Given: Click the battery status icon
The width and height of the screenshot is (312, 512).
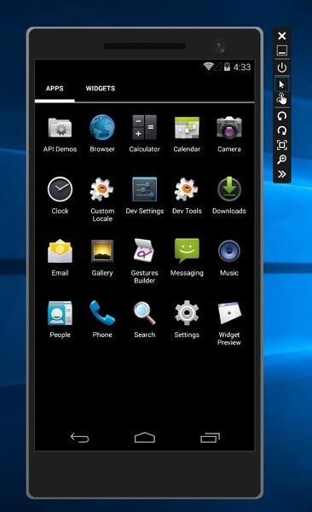Looking at the screenshot, I should coord(227,67).
